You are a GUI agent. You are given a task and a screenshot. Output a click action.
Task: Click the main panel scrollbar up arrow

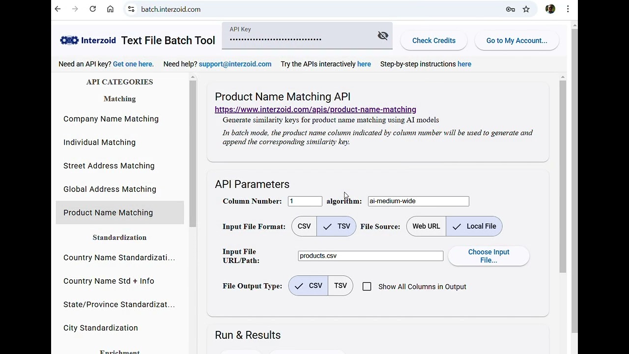tap(563, 77)
